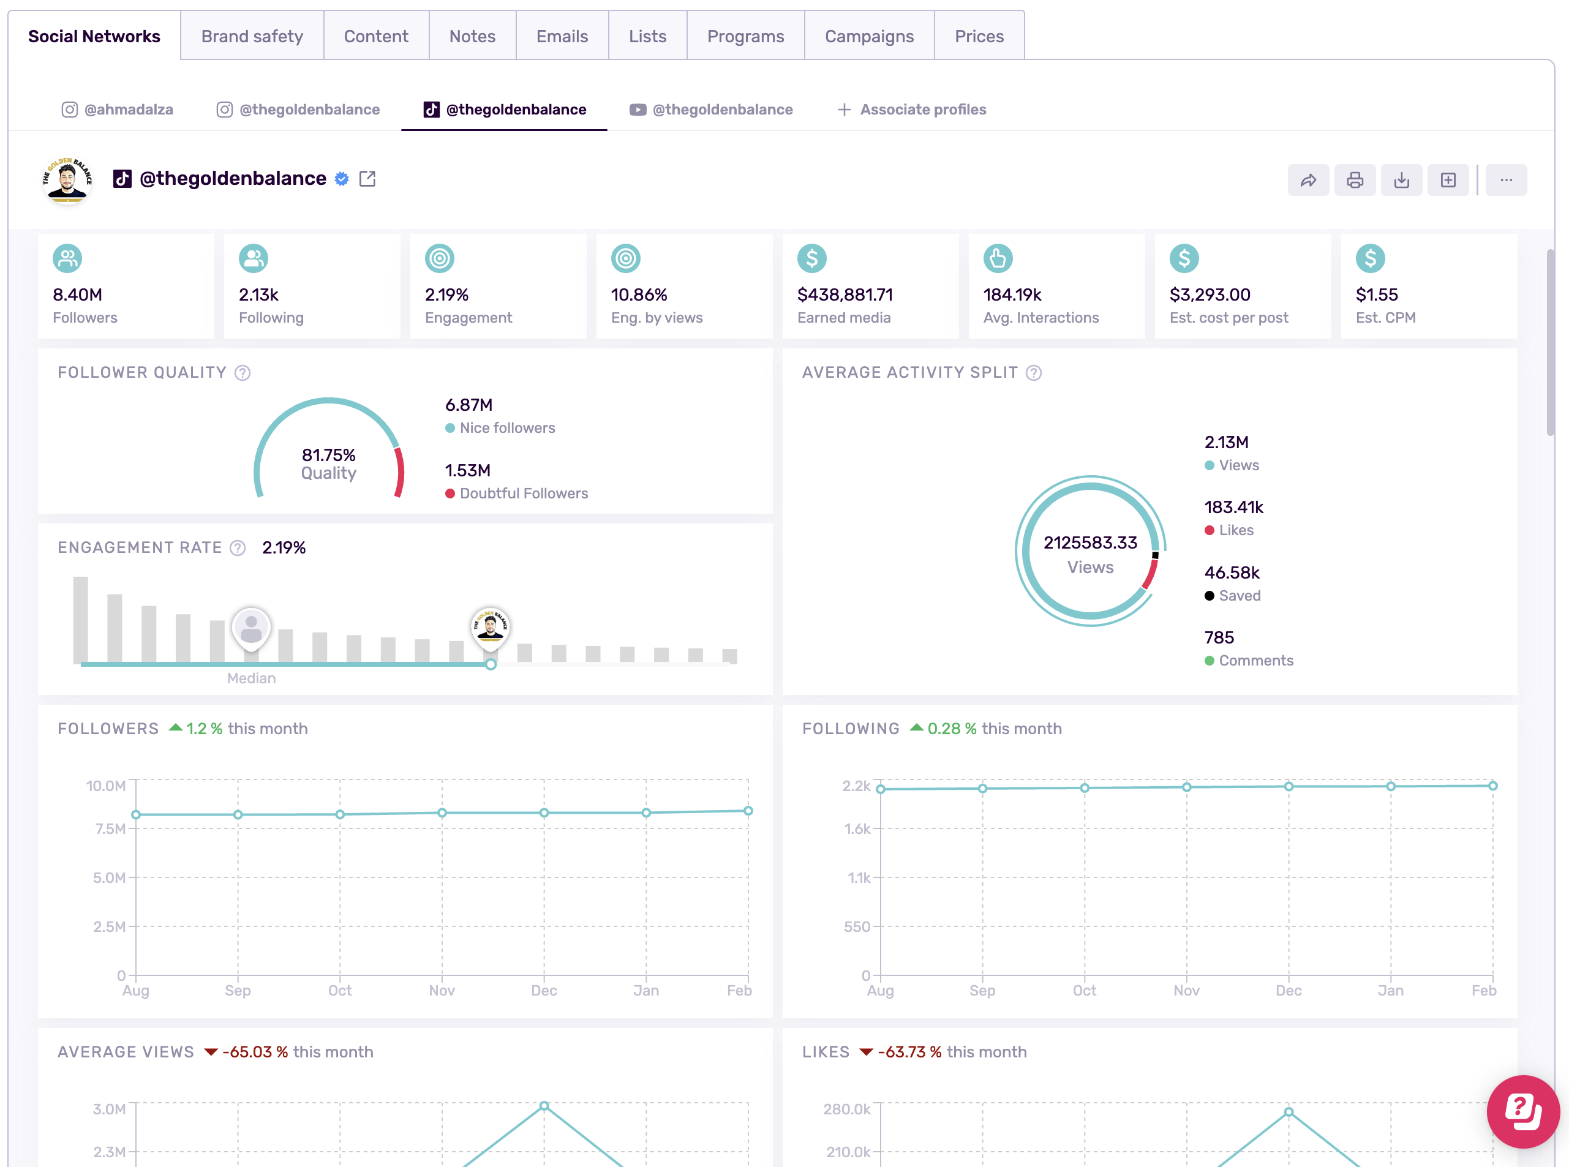Viewport: 1569px width, 1167px height.
Task: Click the profile avatar thumbnail of The Golden Balance
Action: (67, 179)
